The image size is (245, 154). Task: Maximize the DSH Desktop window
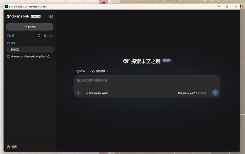click(x=227, y=6)
